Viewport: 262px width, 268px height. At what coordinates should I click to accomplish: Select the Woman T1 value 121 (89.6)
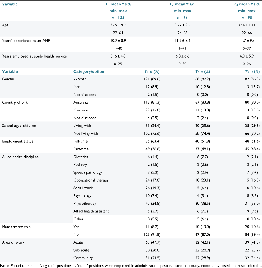coord(152,79)
